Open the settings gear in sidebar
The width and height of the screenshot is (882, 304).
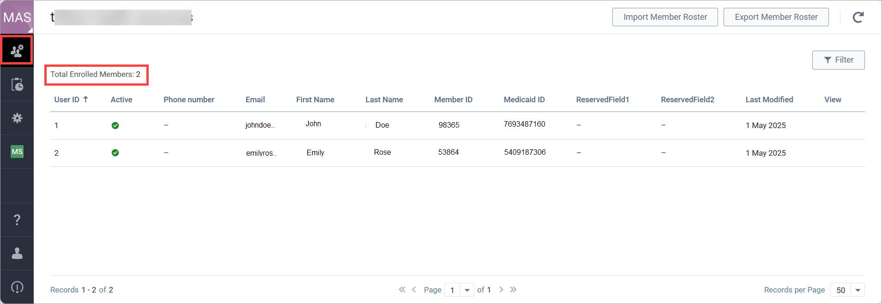click(17, 118)
